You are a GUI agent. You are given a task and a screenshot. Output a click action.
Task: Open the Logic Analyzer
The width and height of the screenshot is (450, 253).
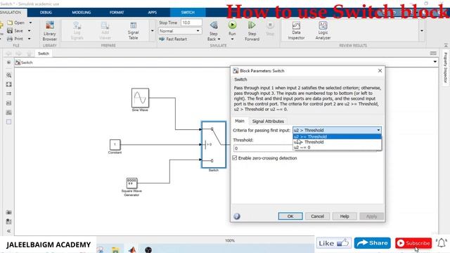click(323, 31)
